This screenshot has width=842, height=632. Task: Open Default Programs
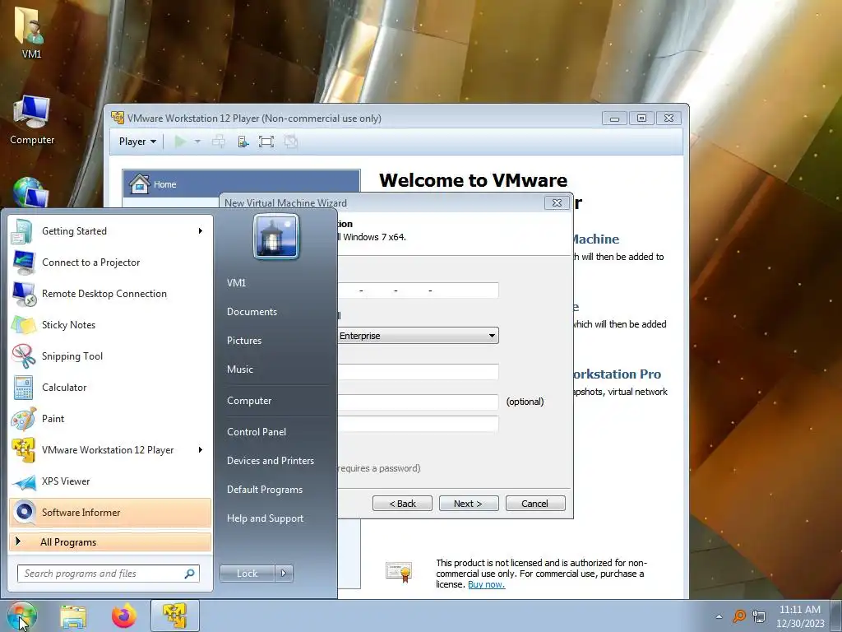click(264, 490)
